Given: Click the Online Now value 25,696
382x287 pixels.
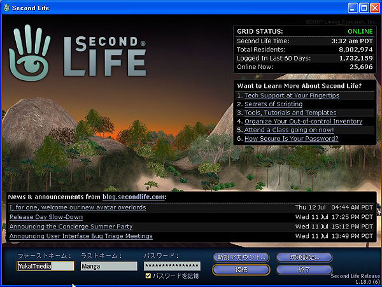Looking at the screenshot, I should [361, 67].
